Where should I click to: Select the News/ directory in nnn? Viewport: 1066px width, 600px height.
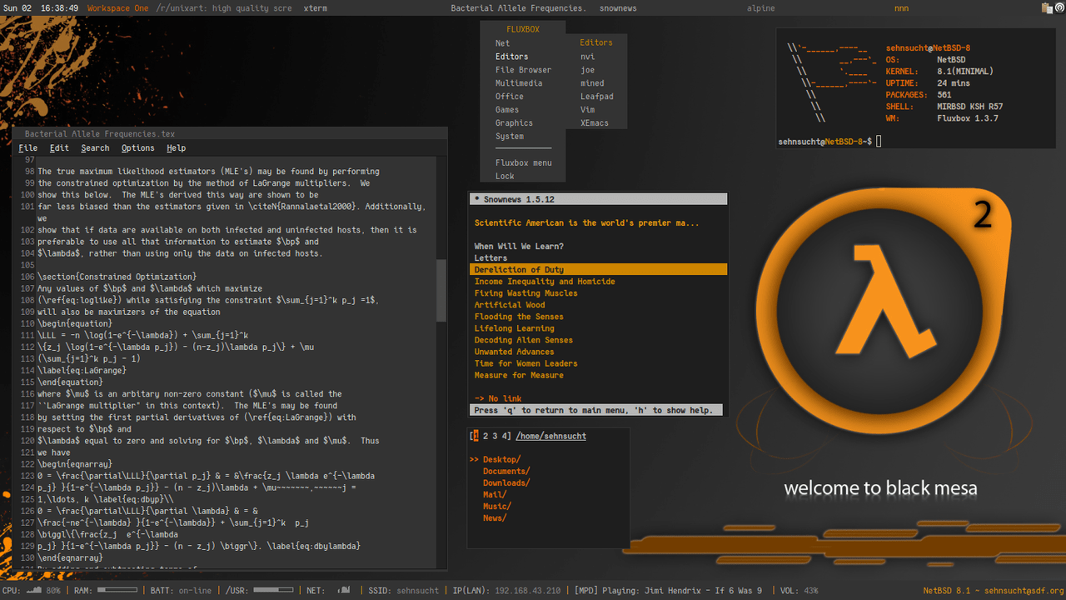(495, 517)
